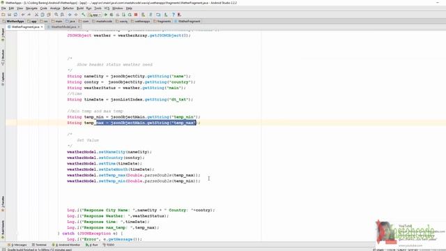Click the tool windows toggle icon in status bar
Image resolution: width=446 pixels, height=251 pixels.
click(x=3, y=250)
